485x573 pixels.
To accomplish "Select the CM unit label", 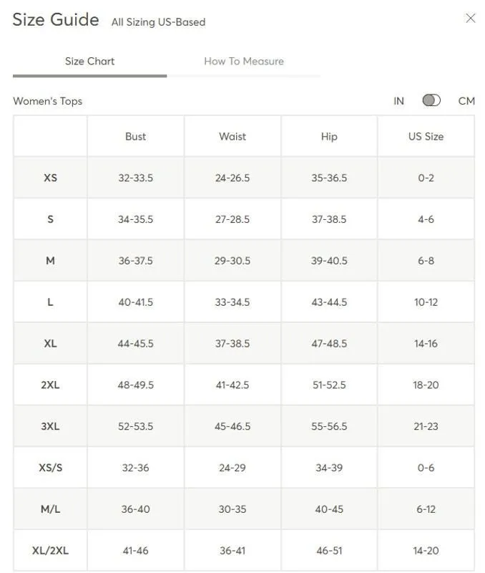I will click(466, 101).
